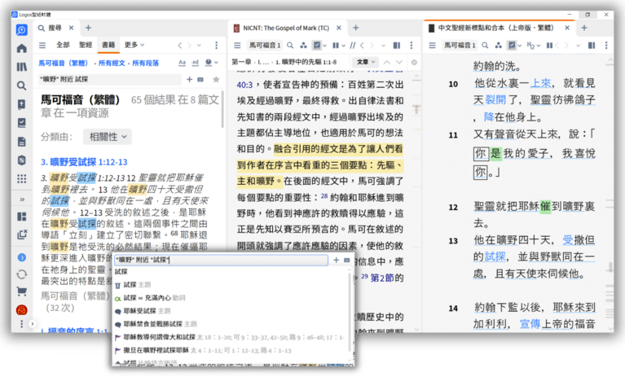The image size is (625, 390).
Task: Open the nine-dot apps grid icon in the sidebar
Action: (x=21, y=179)
